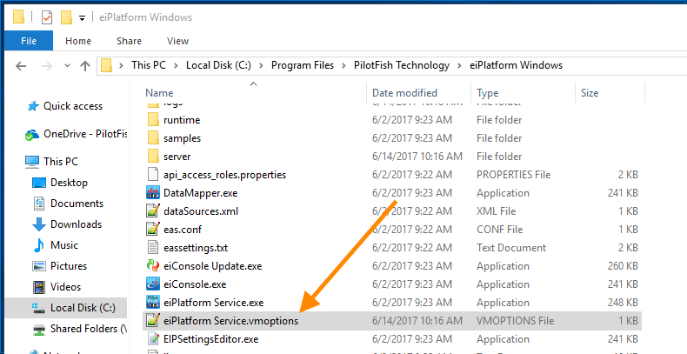Screen dimensions: 687x354
Task: Expand chevron after PilotFish Technology in path
Action: [x=460, y=66]
